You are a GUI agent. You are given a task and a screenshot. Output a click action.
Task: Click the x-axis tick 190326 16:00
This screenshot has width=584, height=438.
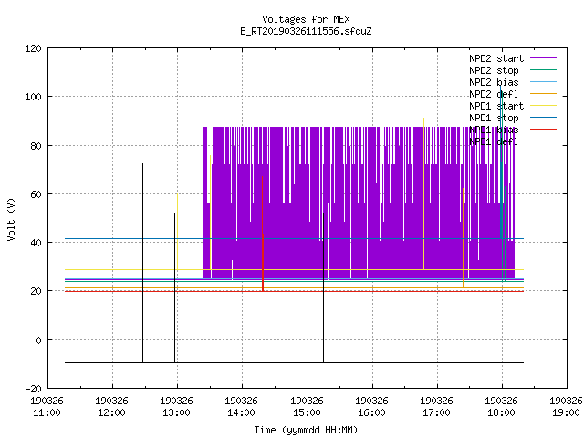click(x=371, y=407)
